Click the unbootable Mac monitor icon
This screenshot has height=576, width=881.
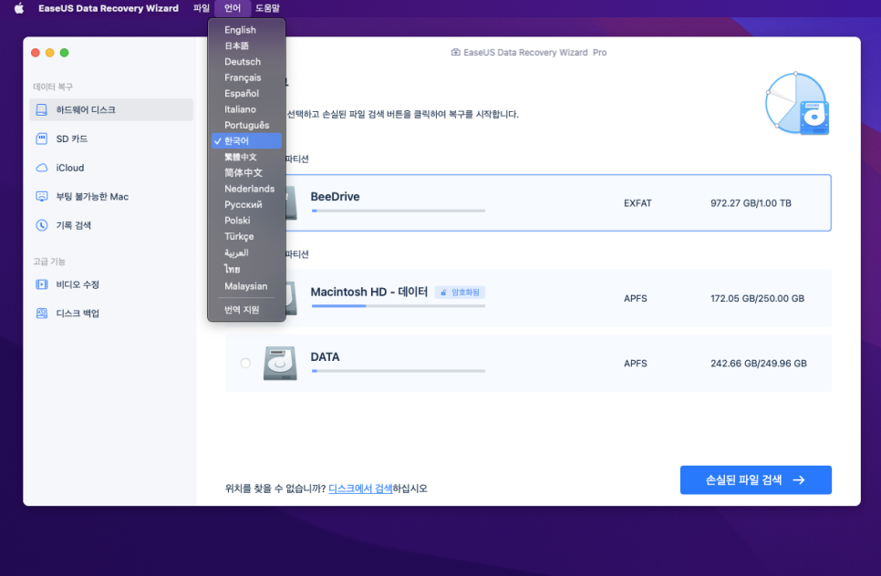click(x=42, y=197)
